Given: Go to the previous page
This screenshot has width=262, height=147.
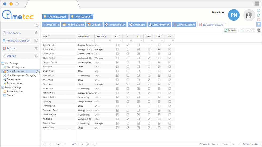Looking at the screenshot, I should tap(50, 144).
